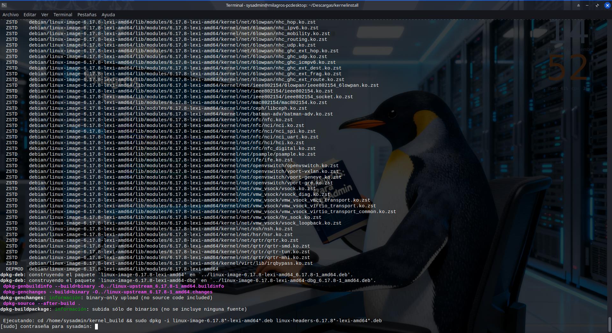Screen dimensions: 612x333
Task: Click the magenta dpkg-genchanges --build=binary line
Action: [x=108, y=292]
